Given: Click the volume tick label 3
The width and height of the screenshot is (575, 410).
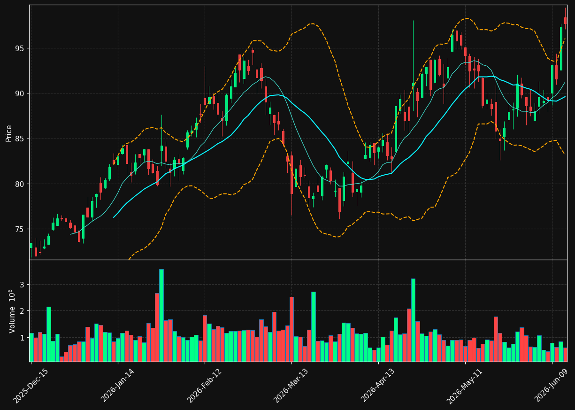Looking at the screenshot, I should (22, 285).
